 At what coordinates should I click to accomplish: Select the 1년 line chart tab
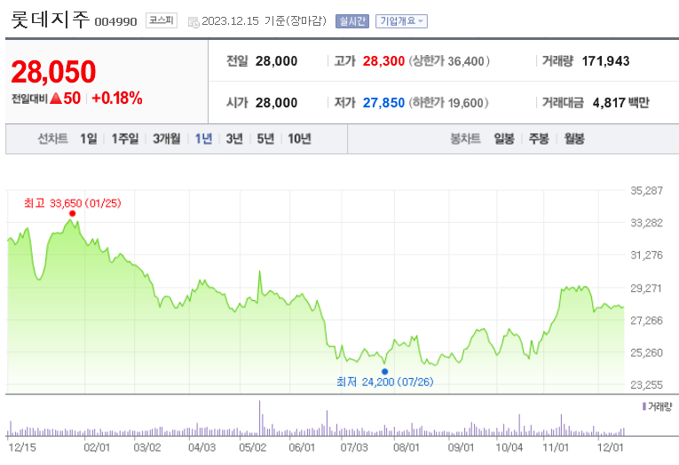[203, 138]
